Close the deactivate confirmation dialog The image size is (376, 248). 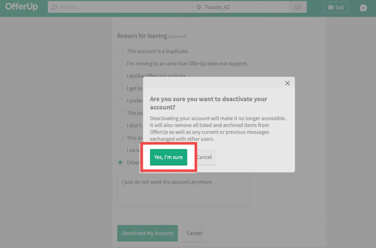tap(287, 83)
